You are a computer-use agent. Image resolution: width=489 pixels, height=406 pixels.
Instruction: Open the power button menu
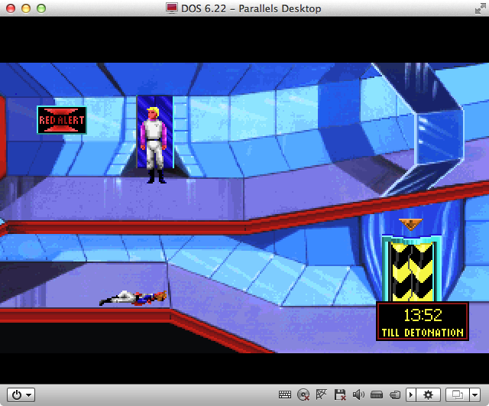click(21, 395)
